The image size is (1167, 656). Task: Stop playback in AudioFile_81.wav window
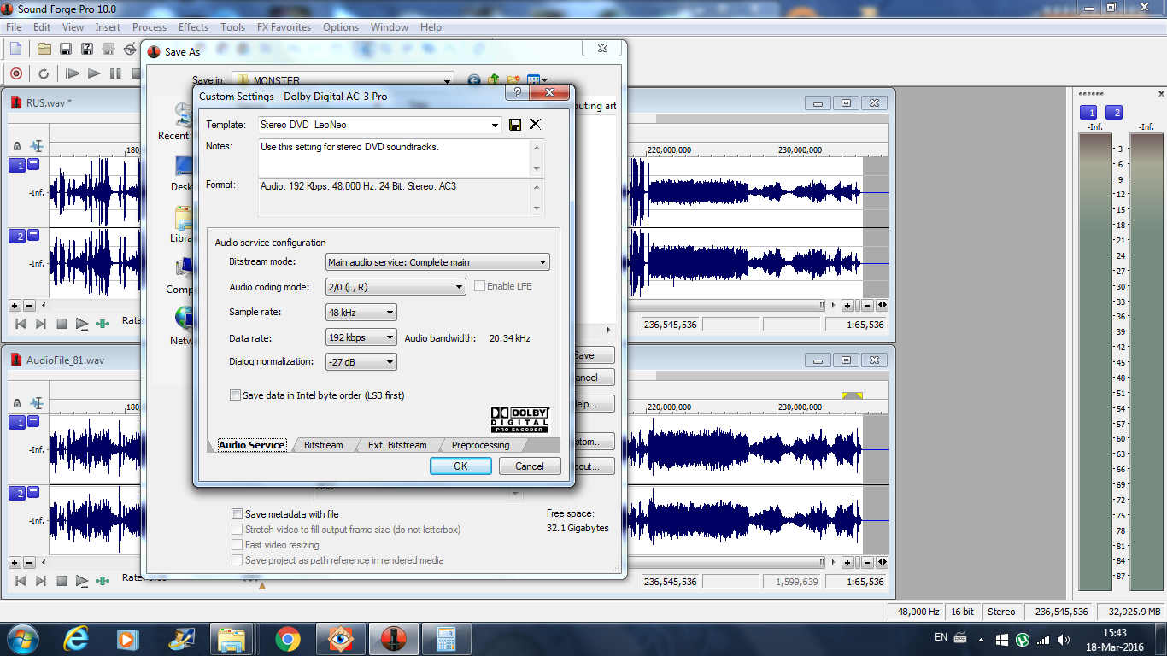(62, 581)
